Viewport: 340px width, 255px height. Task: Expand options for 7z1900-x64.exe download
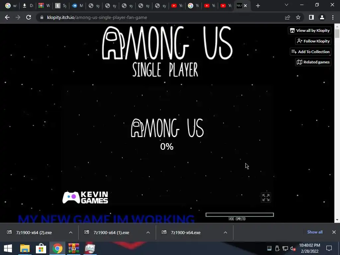tap(225, 232)
